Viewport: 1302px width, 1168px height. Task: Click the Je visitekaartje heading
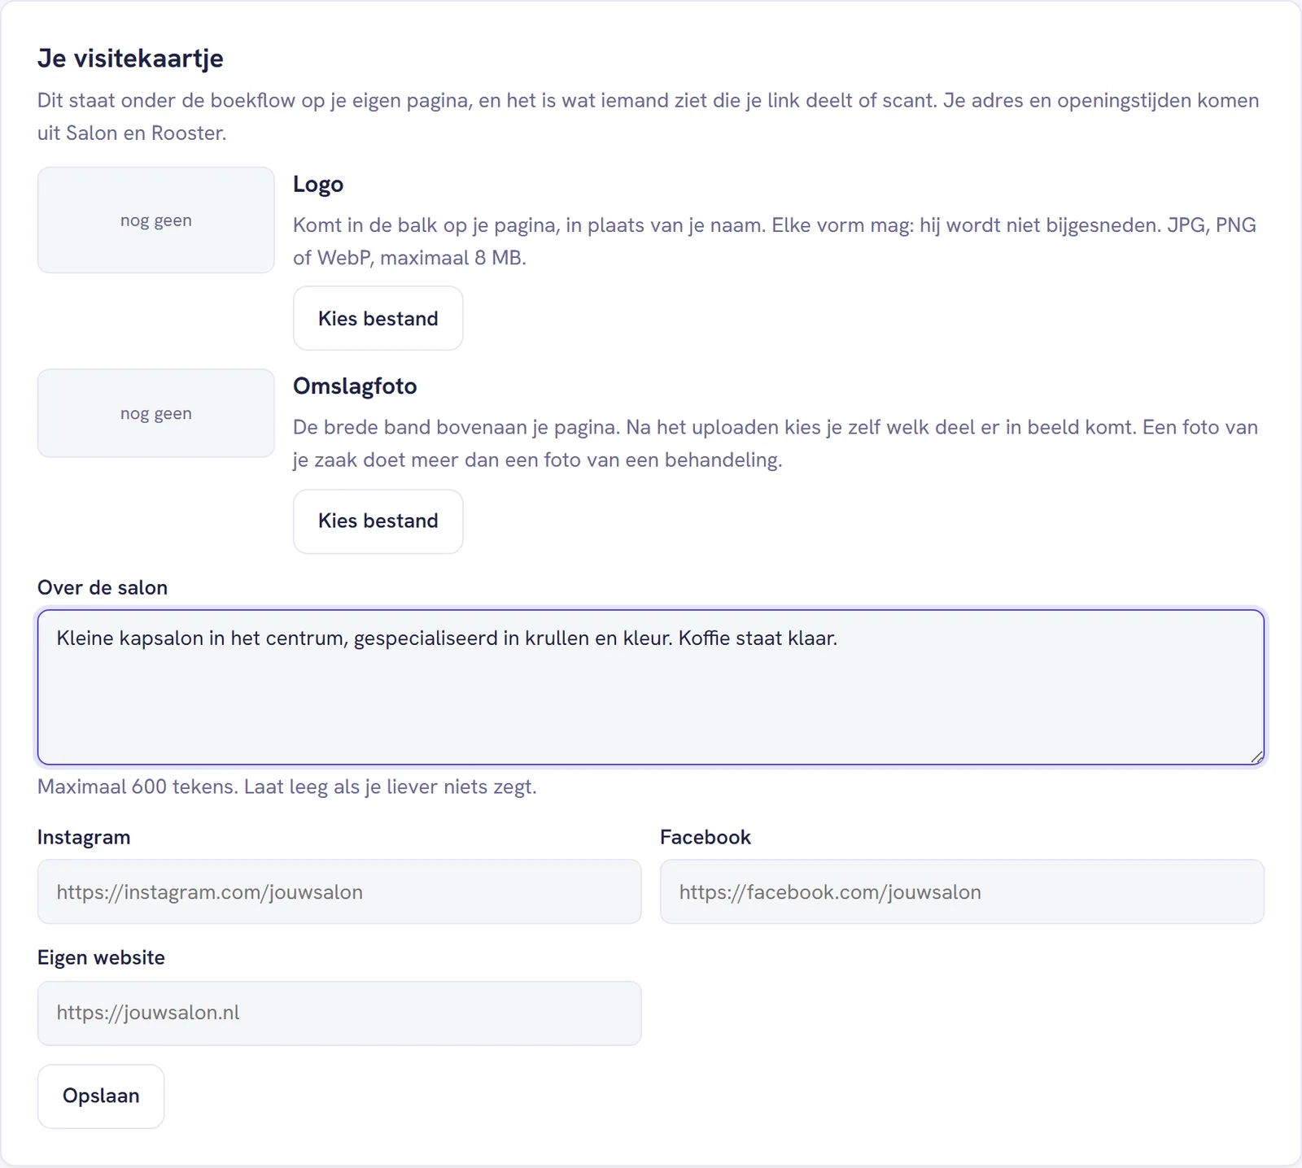click(x=130, y=59)
